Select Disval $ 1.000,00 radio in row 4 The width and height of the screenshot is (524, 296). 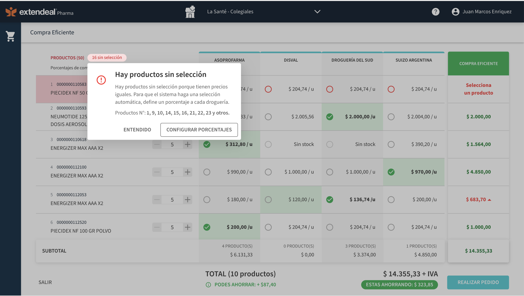point(268,172)
